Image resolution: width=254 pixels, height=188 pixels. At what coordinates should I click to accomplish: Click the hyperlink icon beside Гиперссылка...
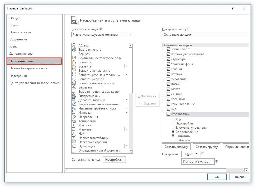pos(73,96)
